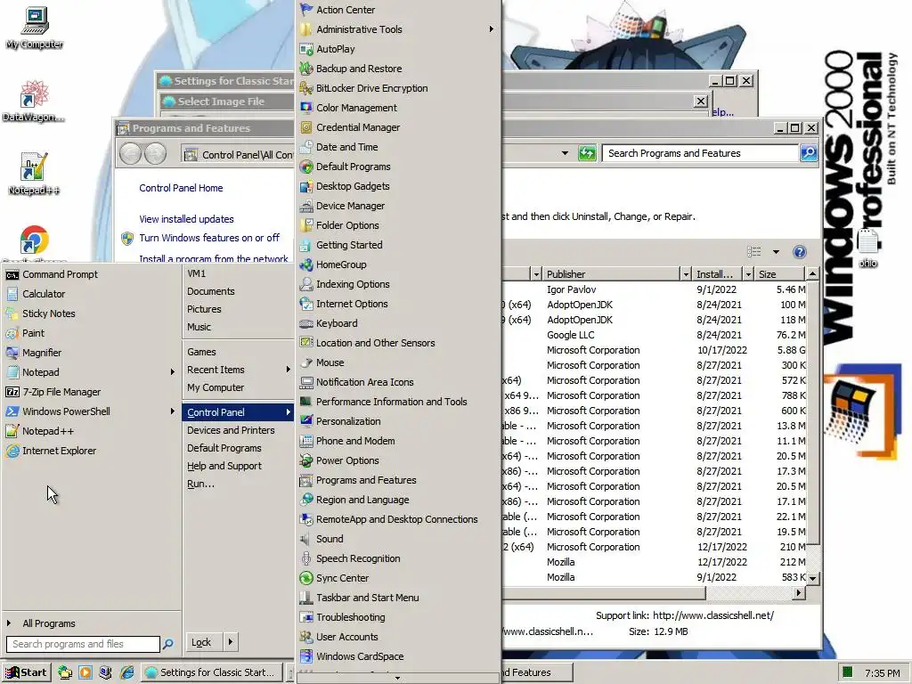This screenshot has height=684, width=912.
Task: Click Size column header
Action: (779, 274)
